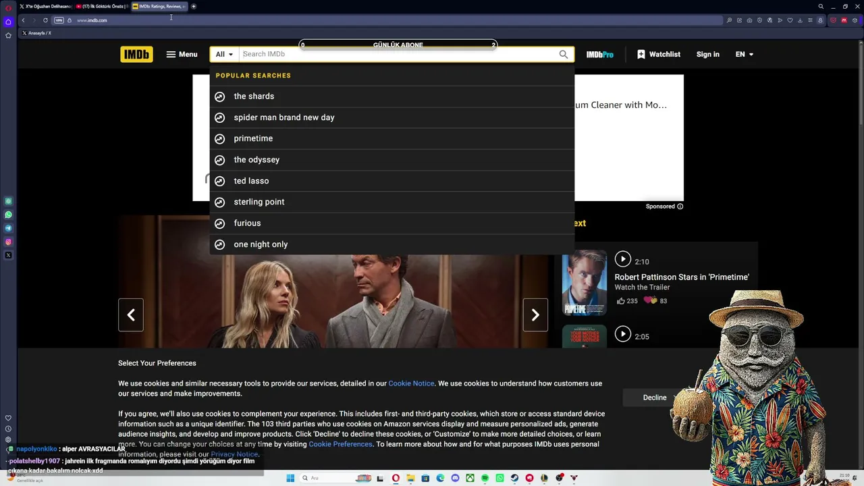Decline the cookies
Screen dimensions: 864x486
tap(655, 398)
